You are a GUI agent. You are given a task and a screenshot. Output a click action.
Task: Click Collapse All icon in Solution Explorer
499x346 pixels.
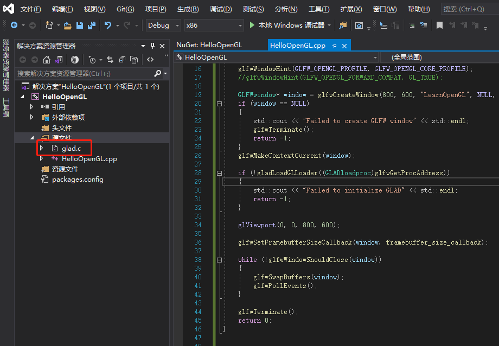pos(121,60)
